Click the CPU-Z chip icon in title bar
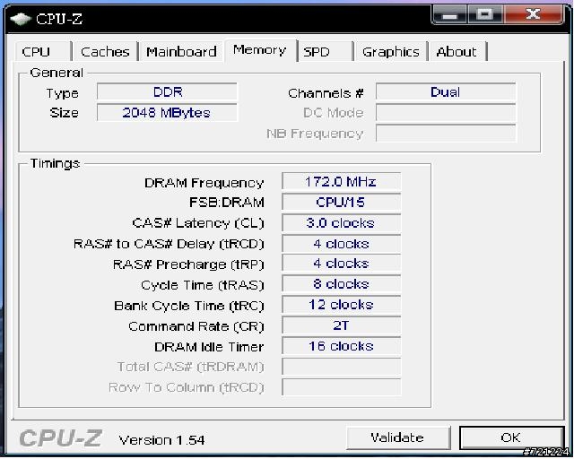 [20, 19]
